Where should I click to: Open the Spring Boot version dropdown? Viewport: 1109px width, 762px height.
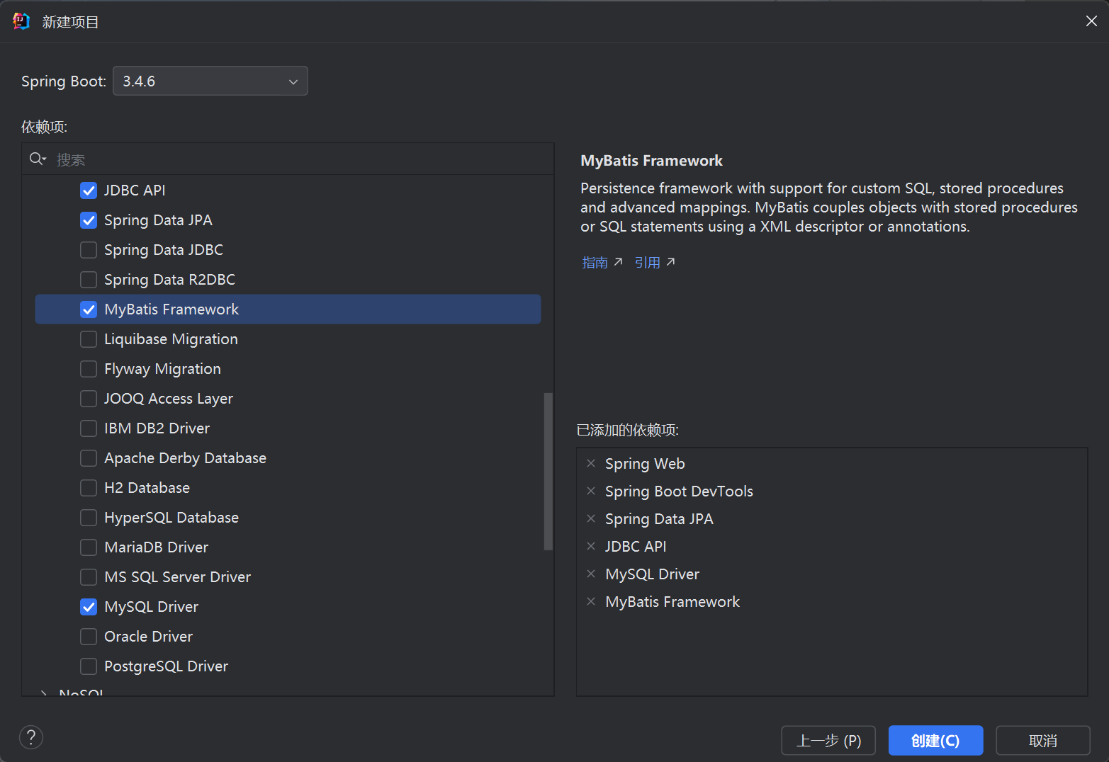click(x=210, y=81)
